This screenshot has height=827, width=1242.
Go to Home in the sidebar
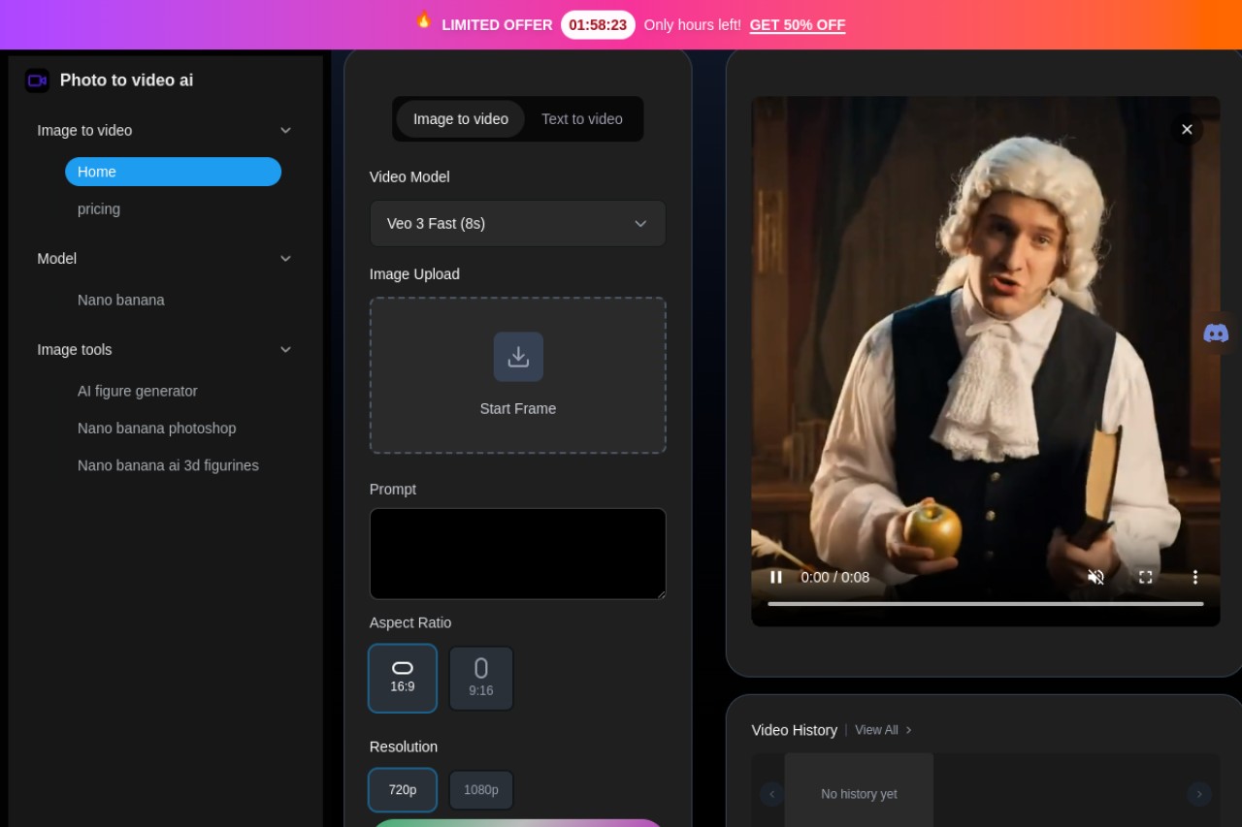tap(173, 172)
